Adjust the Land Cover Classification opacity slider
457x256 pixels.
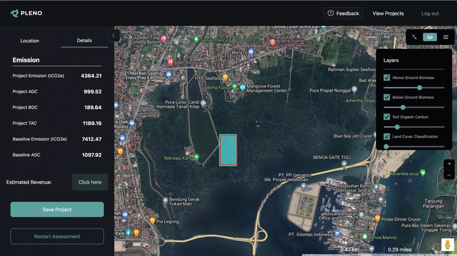(386, 147)
